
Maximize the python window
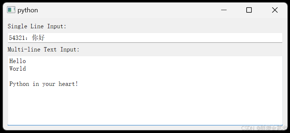[x=249, y=10]
